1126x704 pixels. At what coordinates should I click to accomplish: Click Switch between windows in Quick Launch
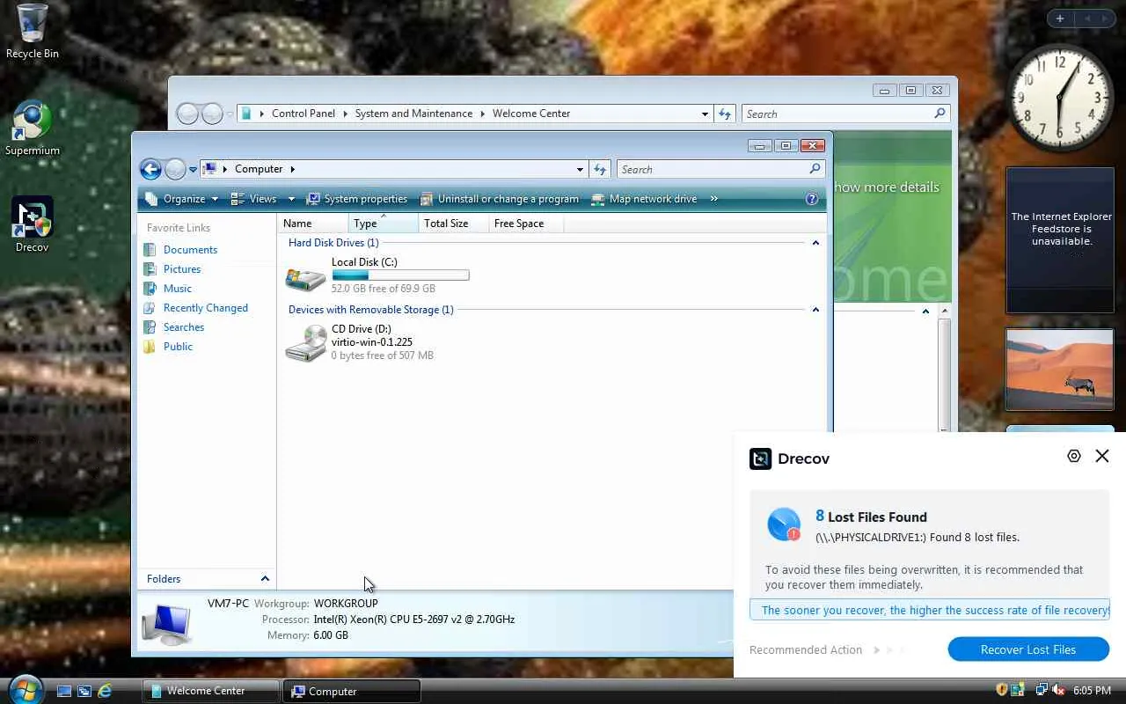point(84,692)
